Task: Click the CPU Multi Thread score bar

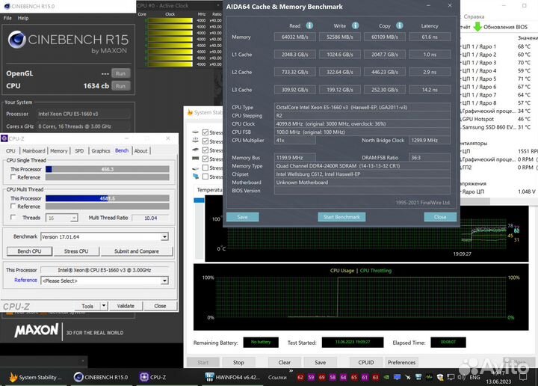Action: pyautogui.click(x=108, y=198)
